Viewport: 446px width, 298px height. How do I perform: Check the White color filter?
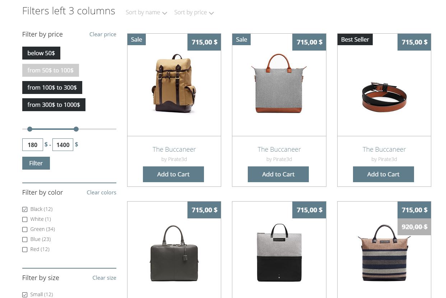[25, 219]
